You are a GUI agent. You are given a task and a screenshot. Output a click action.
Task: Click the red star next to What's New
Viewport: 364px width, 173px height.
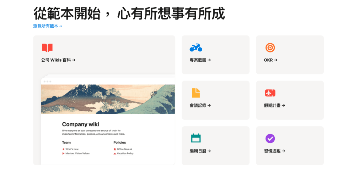click(63, 149)
